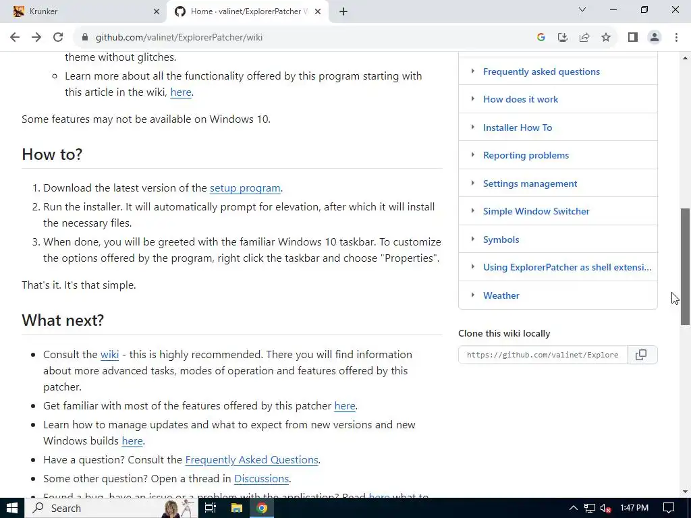
Task: Copy wiki clone URL to clipboard
Action: pos(642,355)
